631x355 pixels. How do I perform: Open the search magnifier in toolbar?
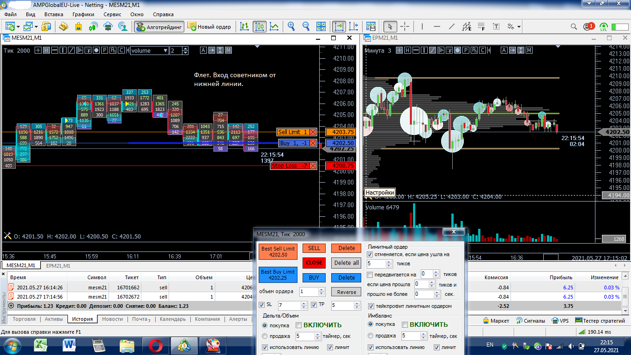574,27
